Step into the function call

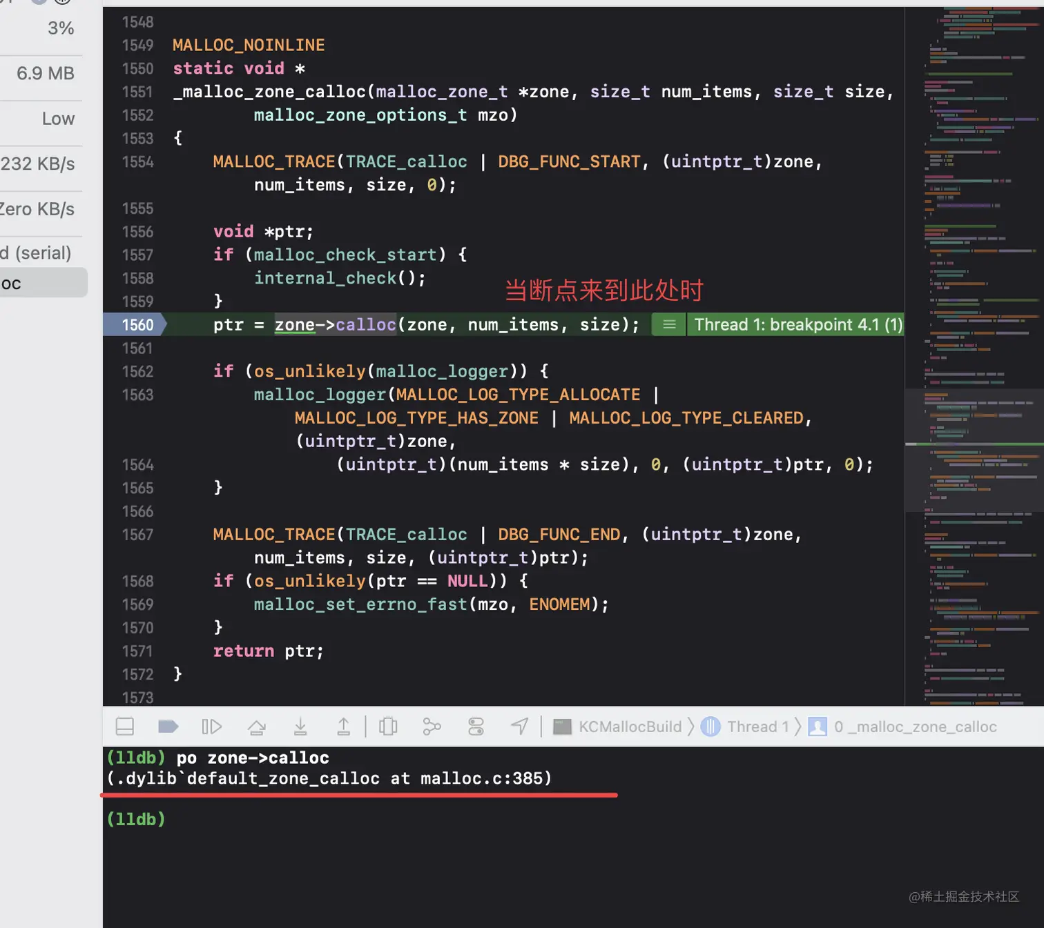[x=300, y=727]
